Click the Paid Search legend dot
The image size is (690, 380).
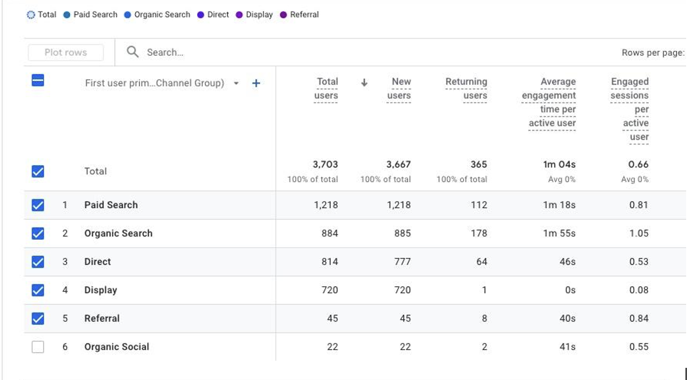(x=67, y=15)
